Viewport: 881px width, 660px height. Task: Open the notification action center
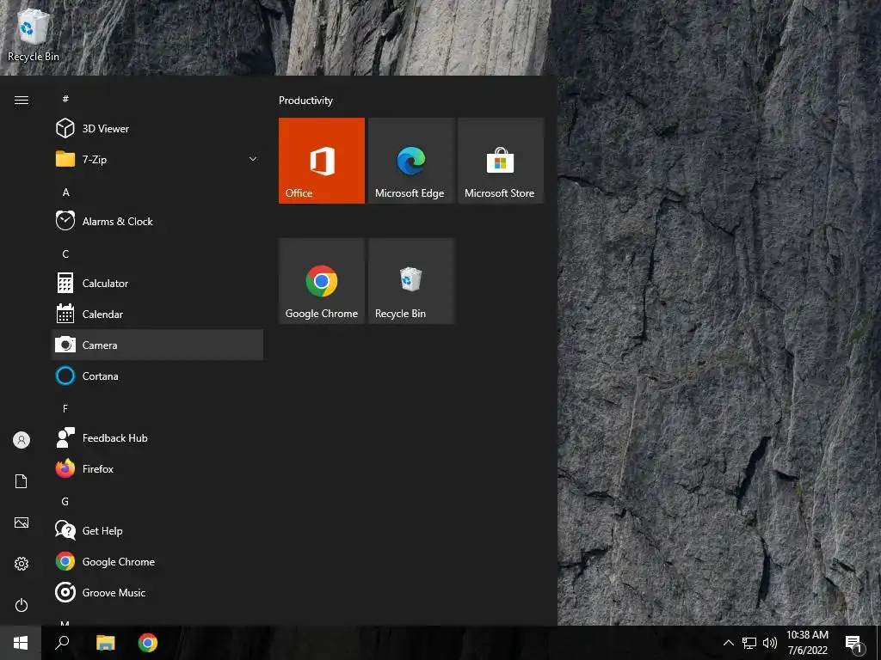point(854,643)
